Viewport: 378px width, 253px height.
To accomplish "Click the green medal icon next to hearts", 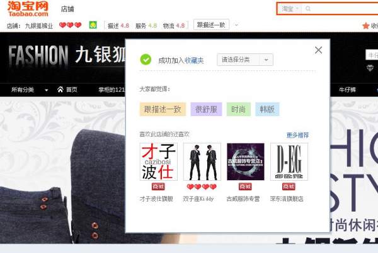I will (x=93, y=25).
